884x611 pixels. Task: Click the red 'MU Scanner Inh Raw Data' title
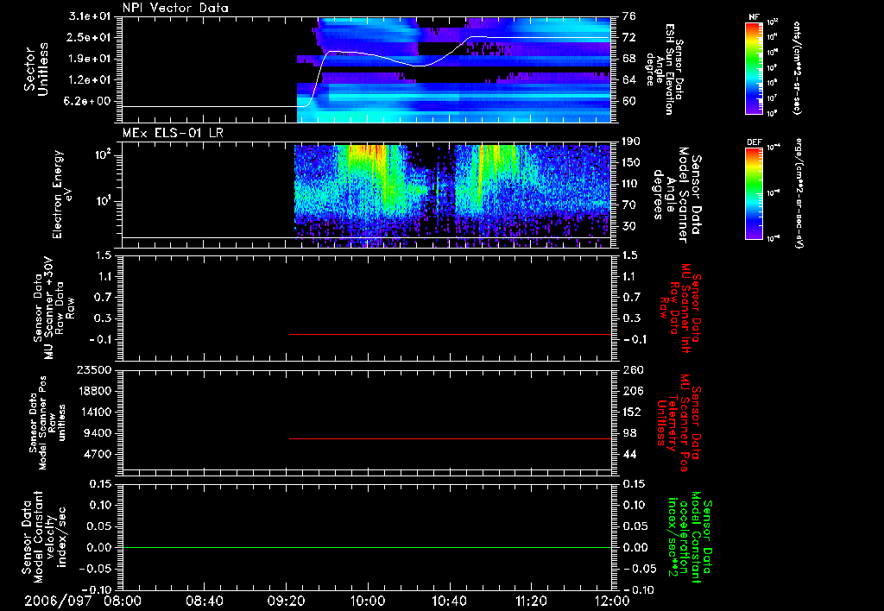pos(680,308)
